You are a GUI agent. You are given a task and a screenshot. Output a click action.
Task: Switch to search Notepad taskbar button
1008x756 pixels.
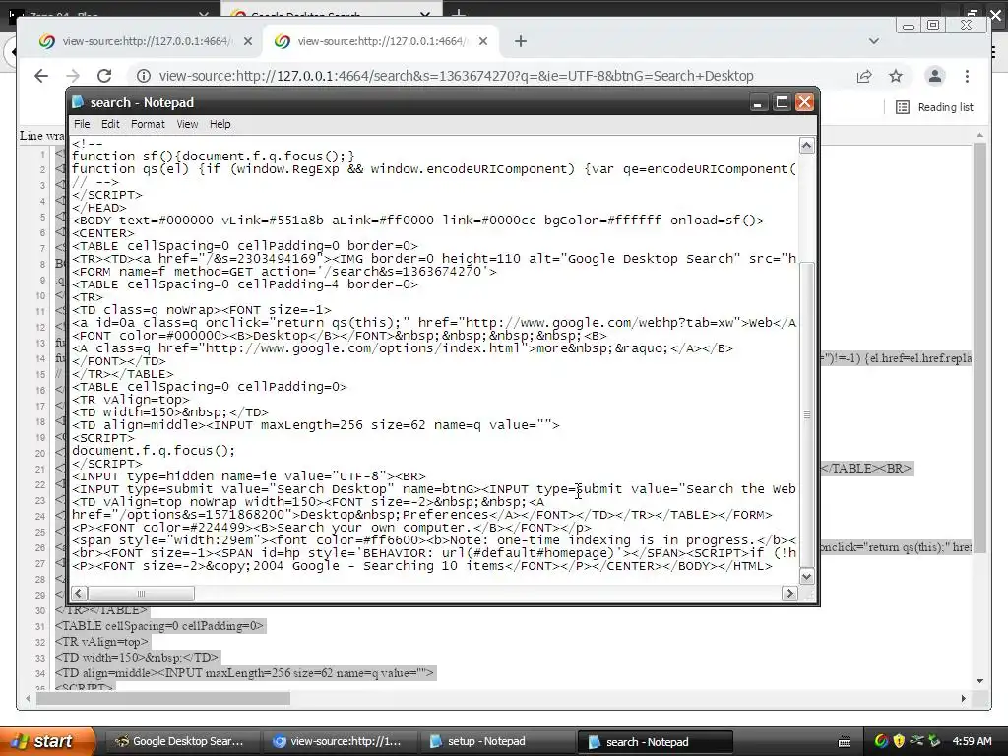(x=655, y=742)
